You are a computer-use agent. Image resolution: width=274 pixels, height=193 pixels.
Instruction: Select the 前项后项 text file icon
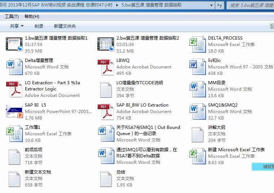pyautogui.click(x=14, y=157)
